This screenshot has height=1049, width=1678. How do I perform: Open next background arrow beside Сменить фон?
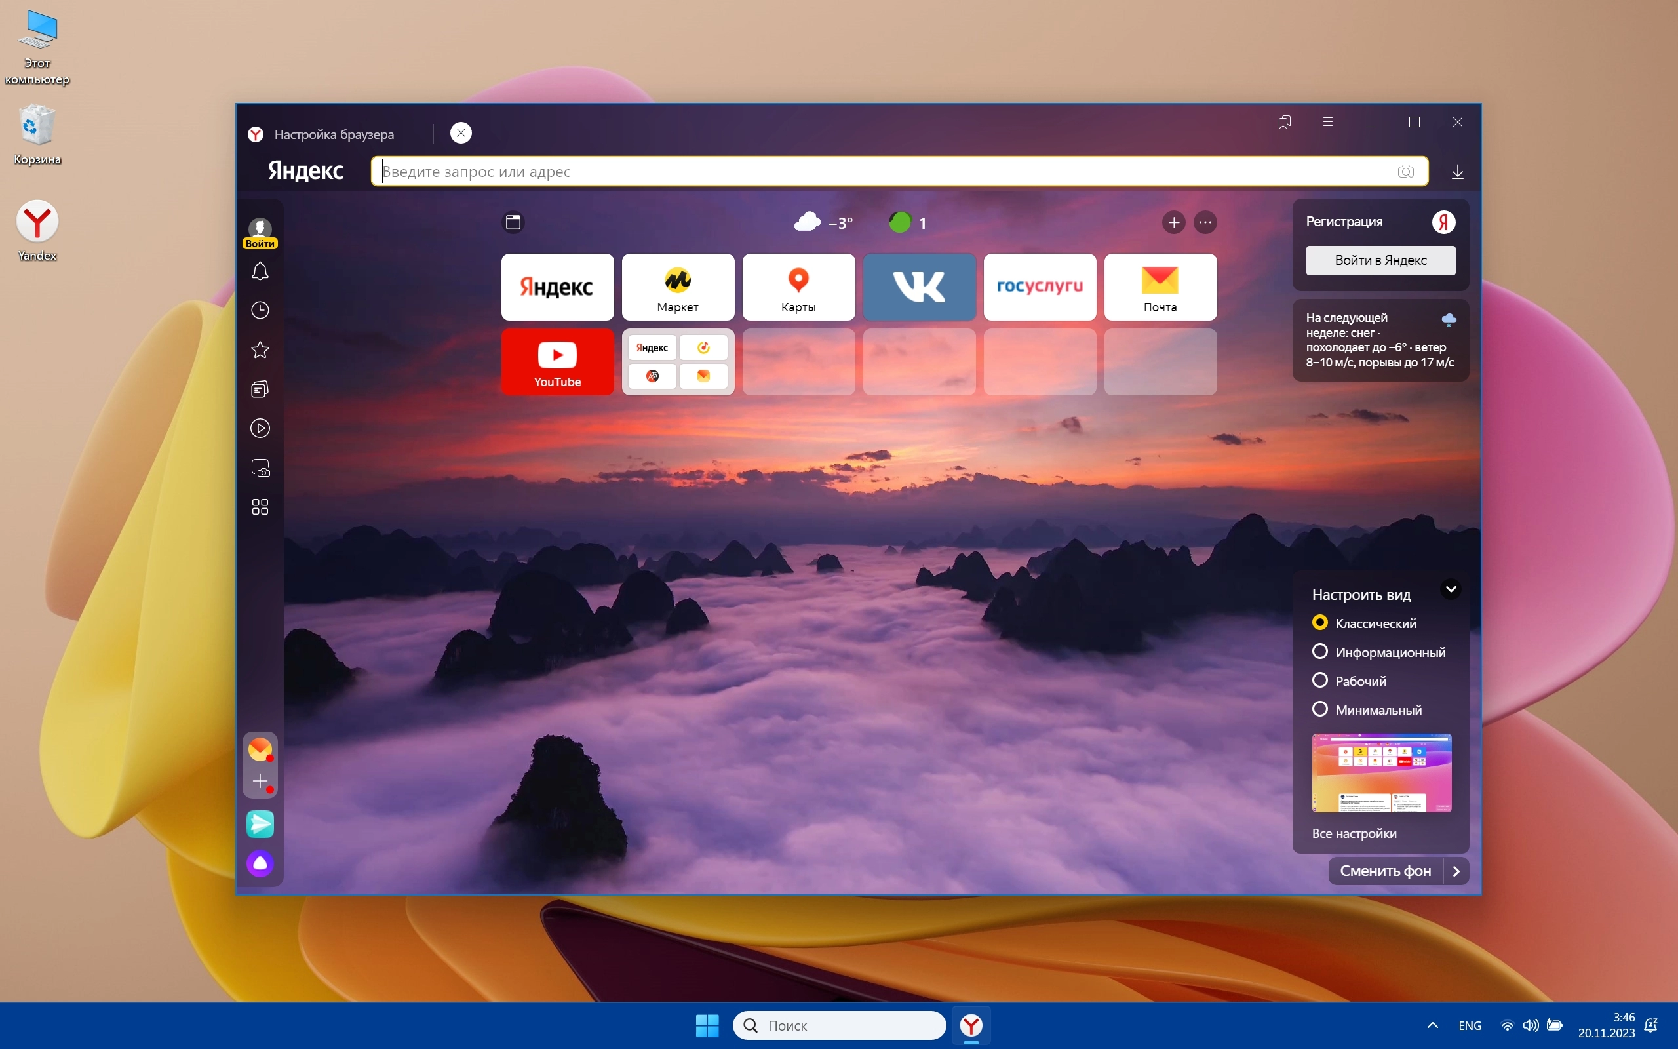click(x=1456, y=871)
